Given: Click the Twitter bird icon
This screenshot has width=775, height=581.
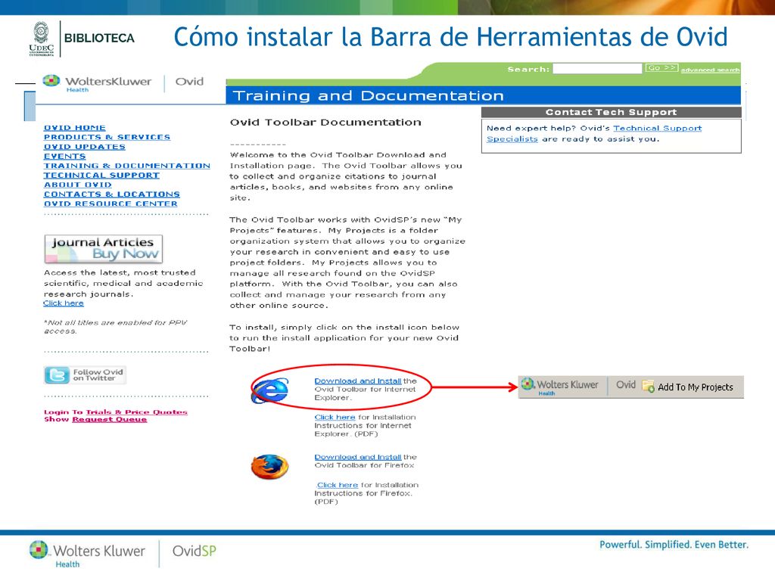Looking at the screenshot, I should point(57,375).
